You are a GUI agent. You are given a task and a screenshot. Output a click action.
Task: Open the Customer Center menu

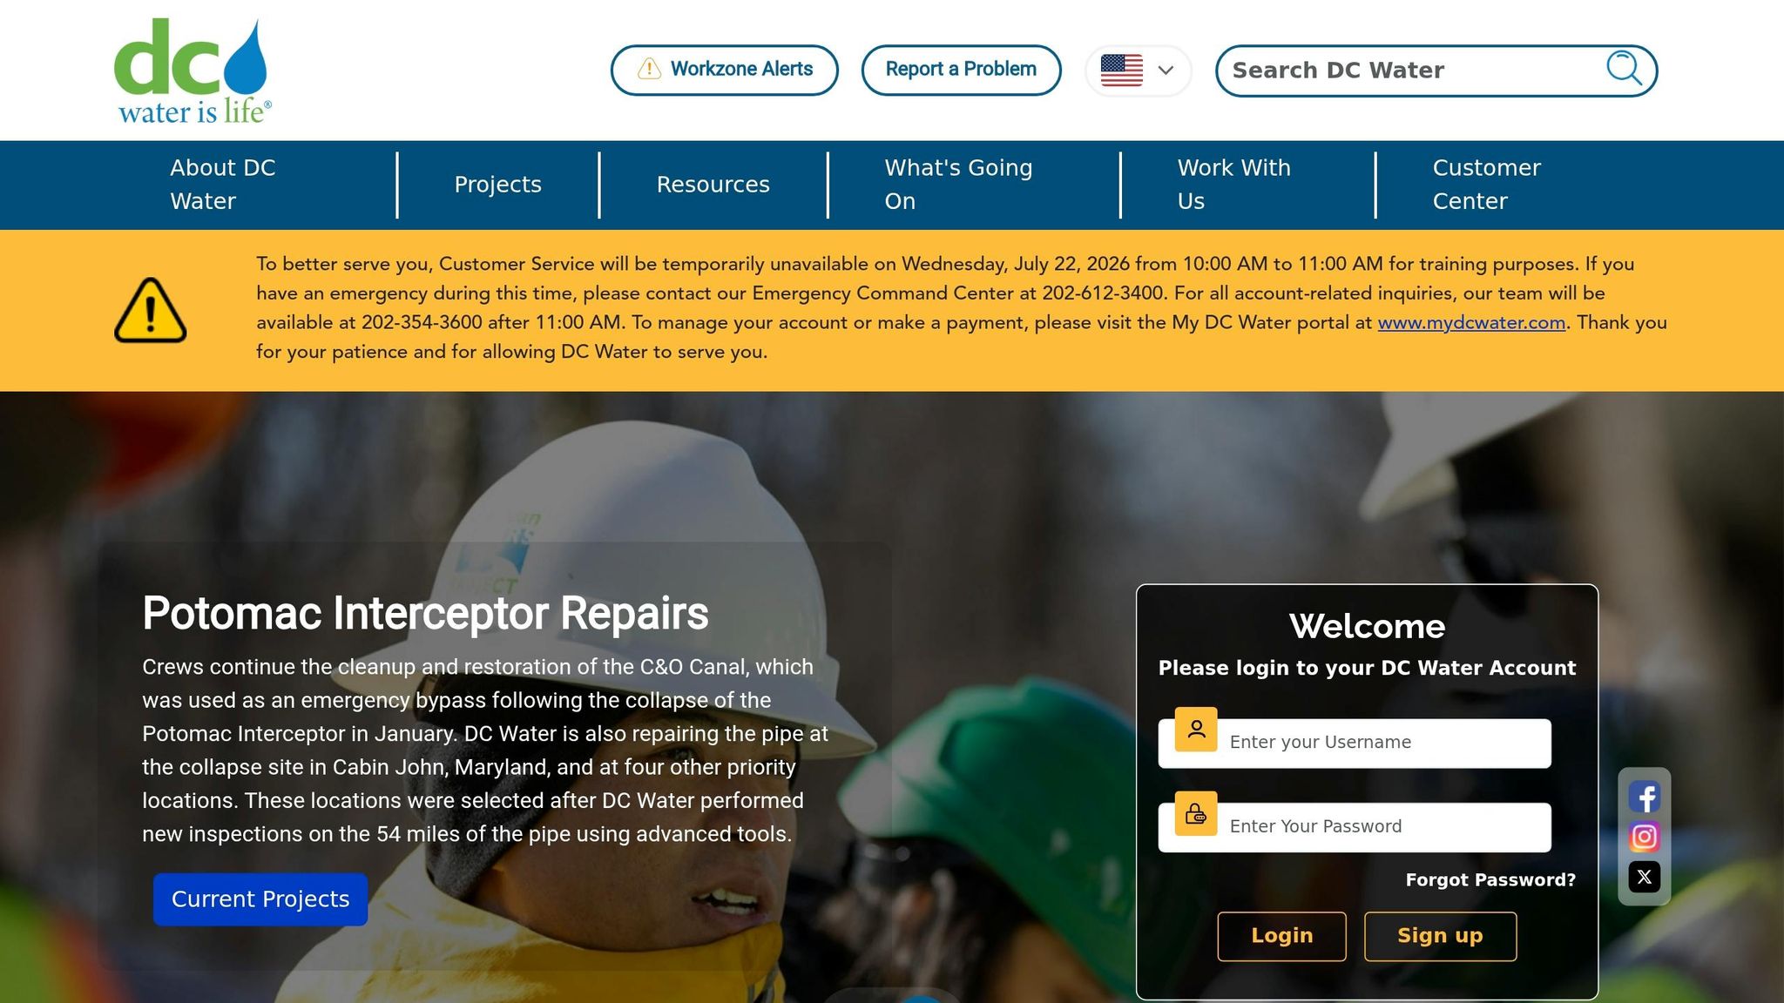[x=1487, y=185]
